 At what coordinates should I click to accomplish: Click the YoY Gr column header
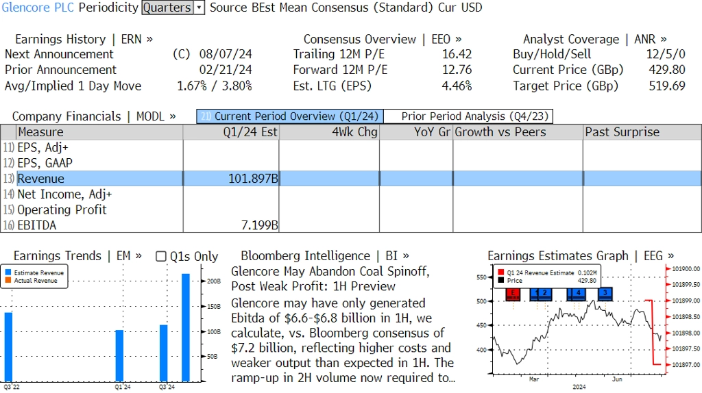[416, 132]
